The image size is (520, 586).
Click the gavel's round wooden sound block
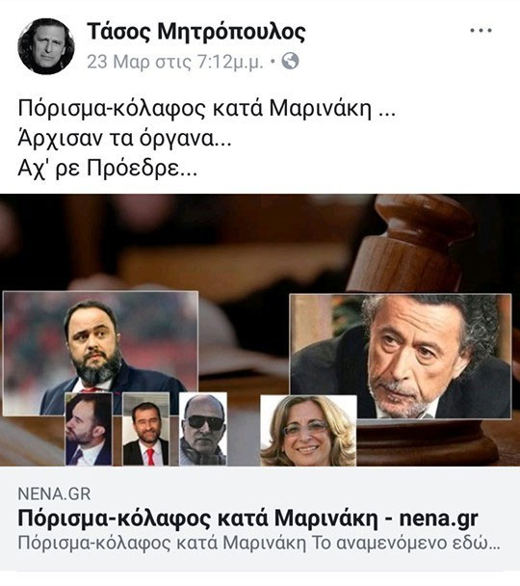tap(428, 441)
